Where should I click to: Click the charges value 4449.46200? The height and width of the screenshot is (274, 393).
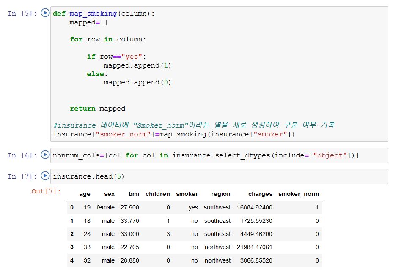[256, 234]
